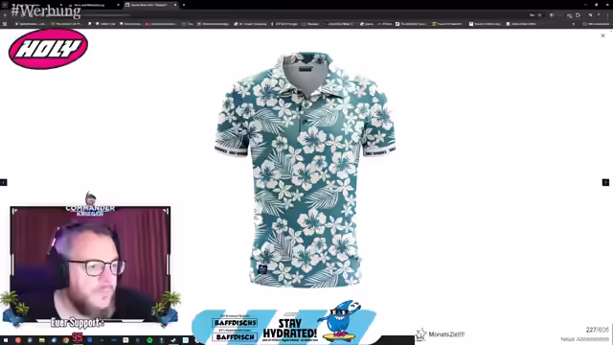The image size is (613, 345).
Task: Click the floral polo shirt image
Action: coord(305,170)
